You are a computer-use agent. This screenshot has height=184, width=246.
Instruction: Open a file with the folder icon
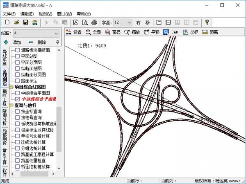click(16, 22)
